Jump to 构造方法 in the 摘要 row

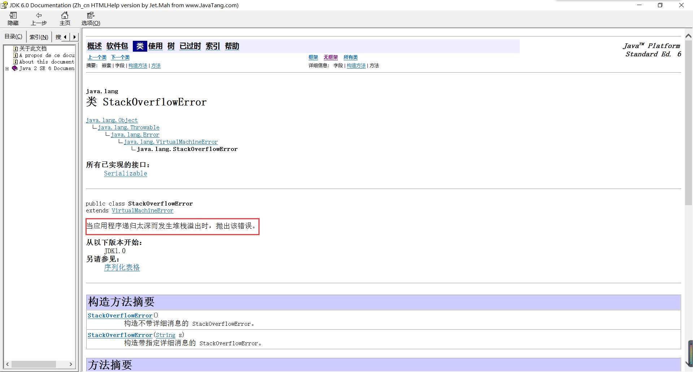pyautogui.click(x=138, y=65)
